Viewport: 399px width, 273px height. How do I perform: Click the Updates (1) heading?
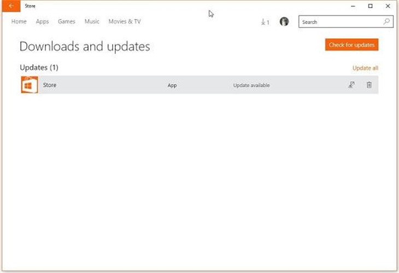(39, 67)
